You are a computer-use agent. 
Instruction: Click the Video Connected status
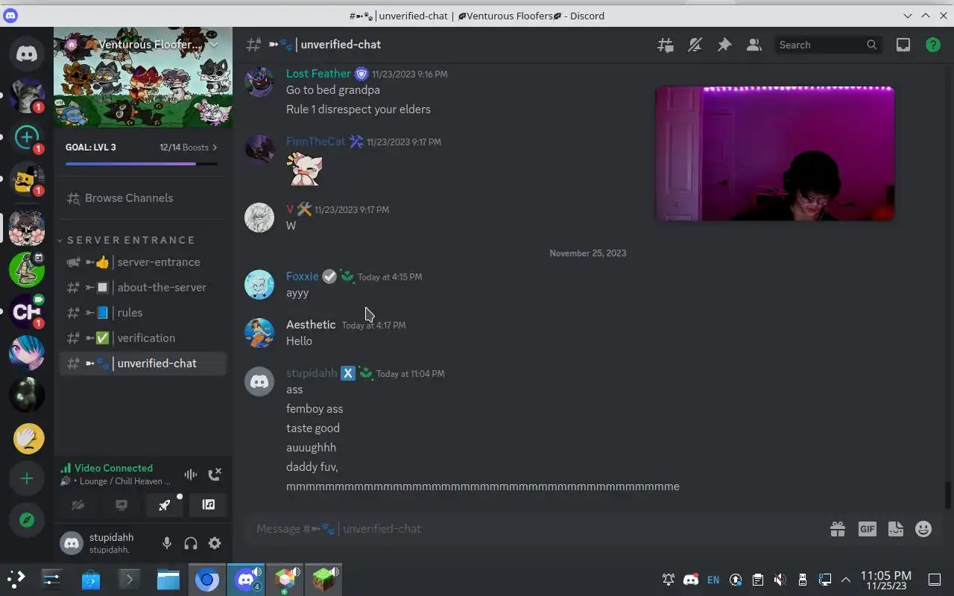pyautogui.click(x=113, y=468)
